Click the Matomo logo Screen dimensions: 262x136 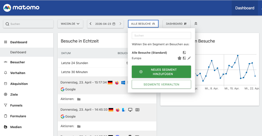coord(21,8)
